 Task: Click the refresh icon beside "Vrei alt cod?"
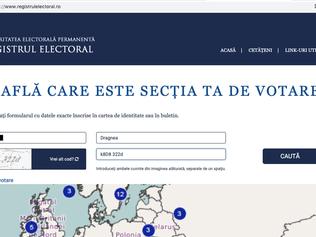(77, 159)
